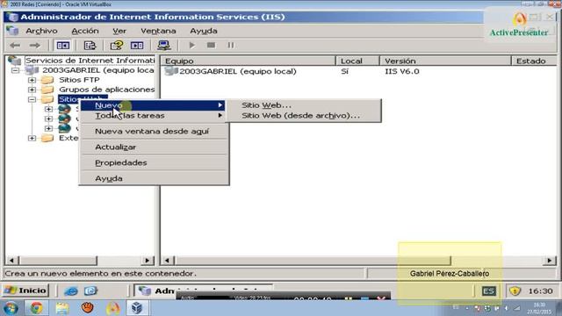Expand the first website under Sitios Web
Viewport: 562px width, 316px height.
pos(49,109)
